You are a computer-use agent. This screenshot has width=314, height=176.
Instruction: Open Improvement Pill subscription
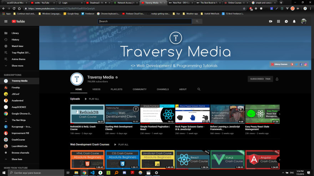20,133
